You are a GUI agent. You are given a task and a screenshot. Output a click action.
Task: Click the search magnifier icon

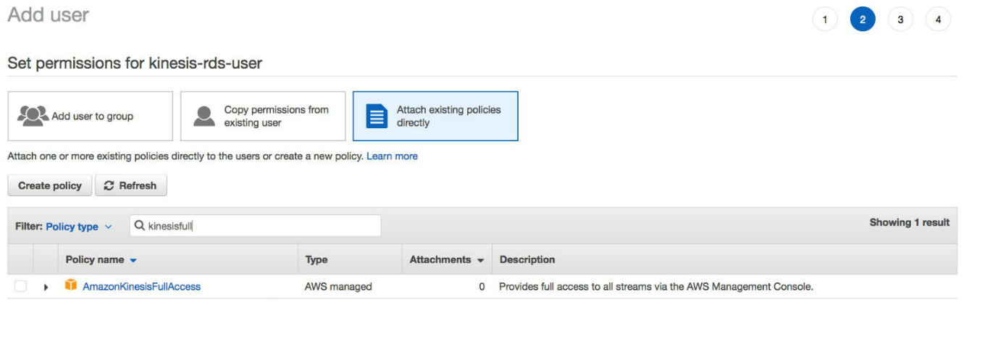pyautogui.click(x=140, y=226)
